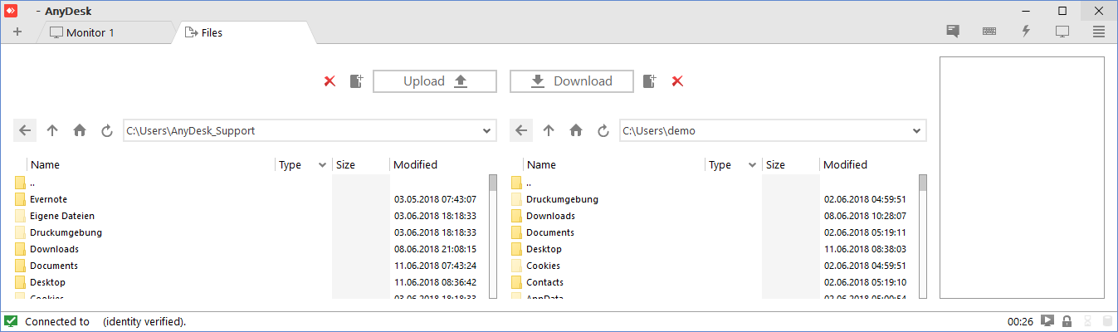Go to home folder in remote pane

(x=576, y=130)
